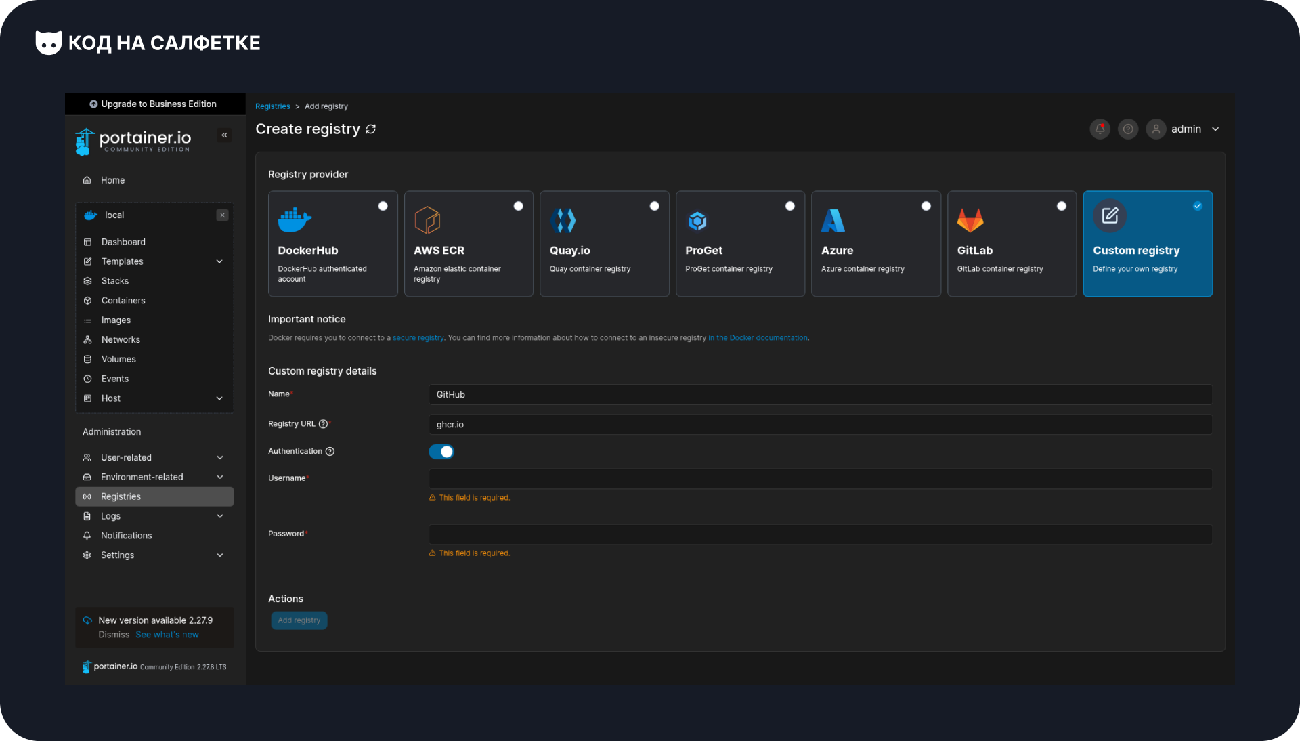Click into the Name input field
The image size is (1300, 741).
tap(820, 395)
